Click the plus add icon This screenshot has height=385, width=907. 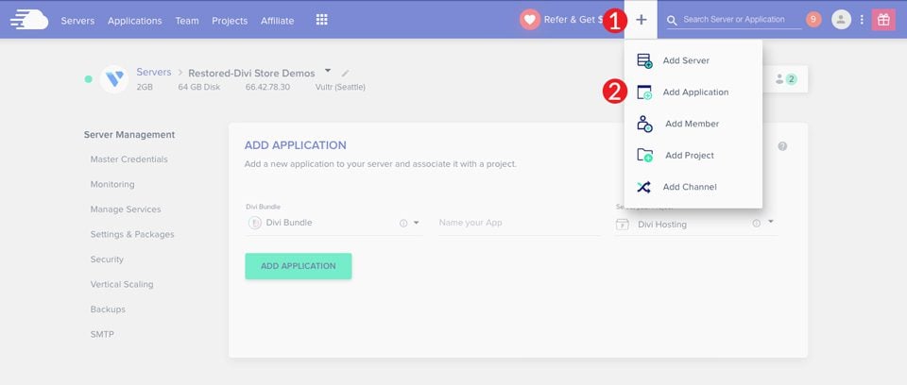point(641,20)
